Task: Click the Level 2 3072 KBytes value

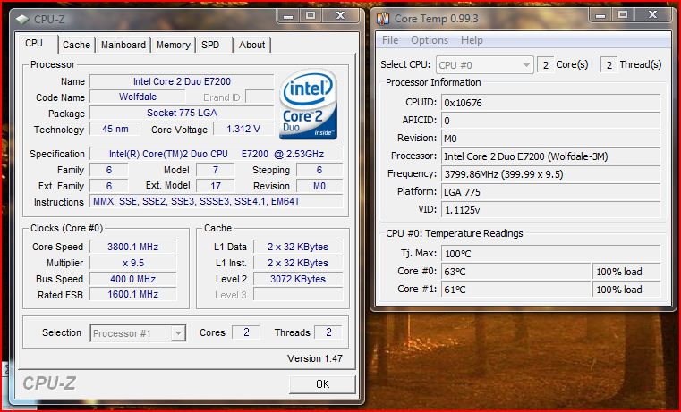Action: pyautogui.click(x=297, y=279)
